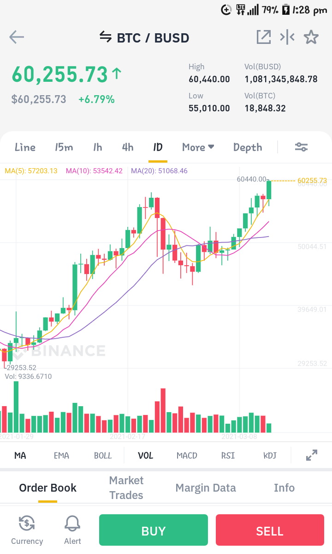This screenshot has width=332, height=554.
Task: Toggle the EMA indicator
Action: pos(61,456)
